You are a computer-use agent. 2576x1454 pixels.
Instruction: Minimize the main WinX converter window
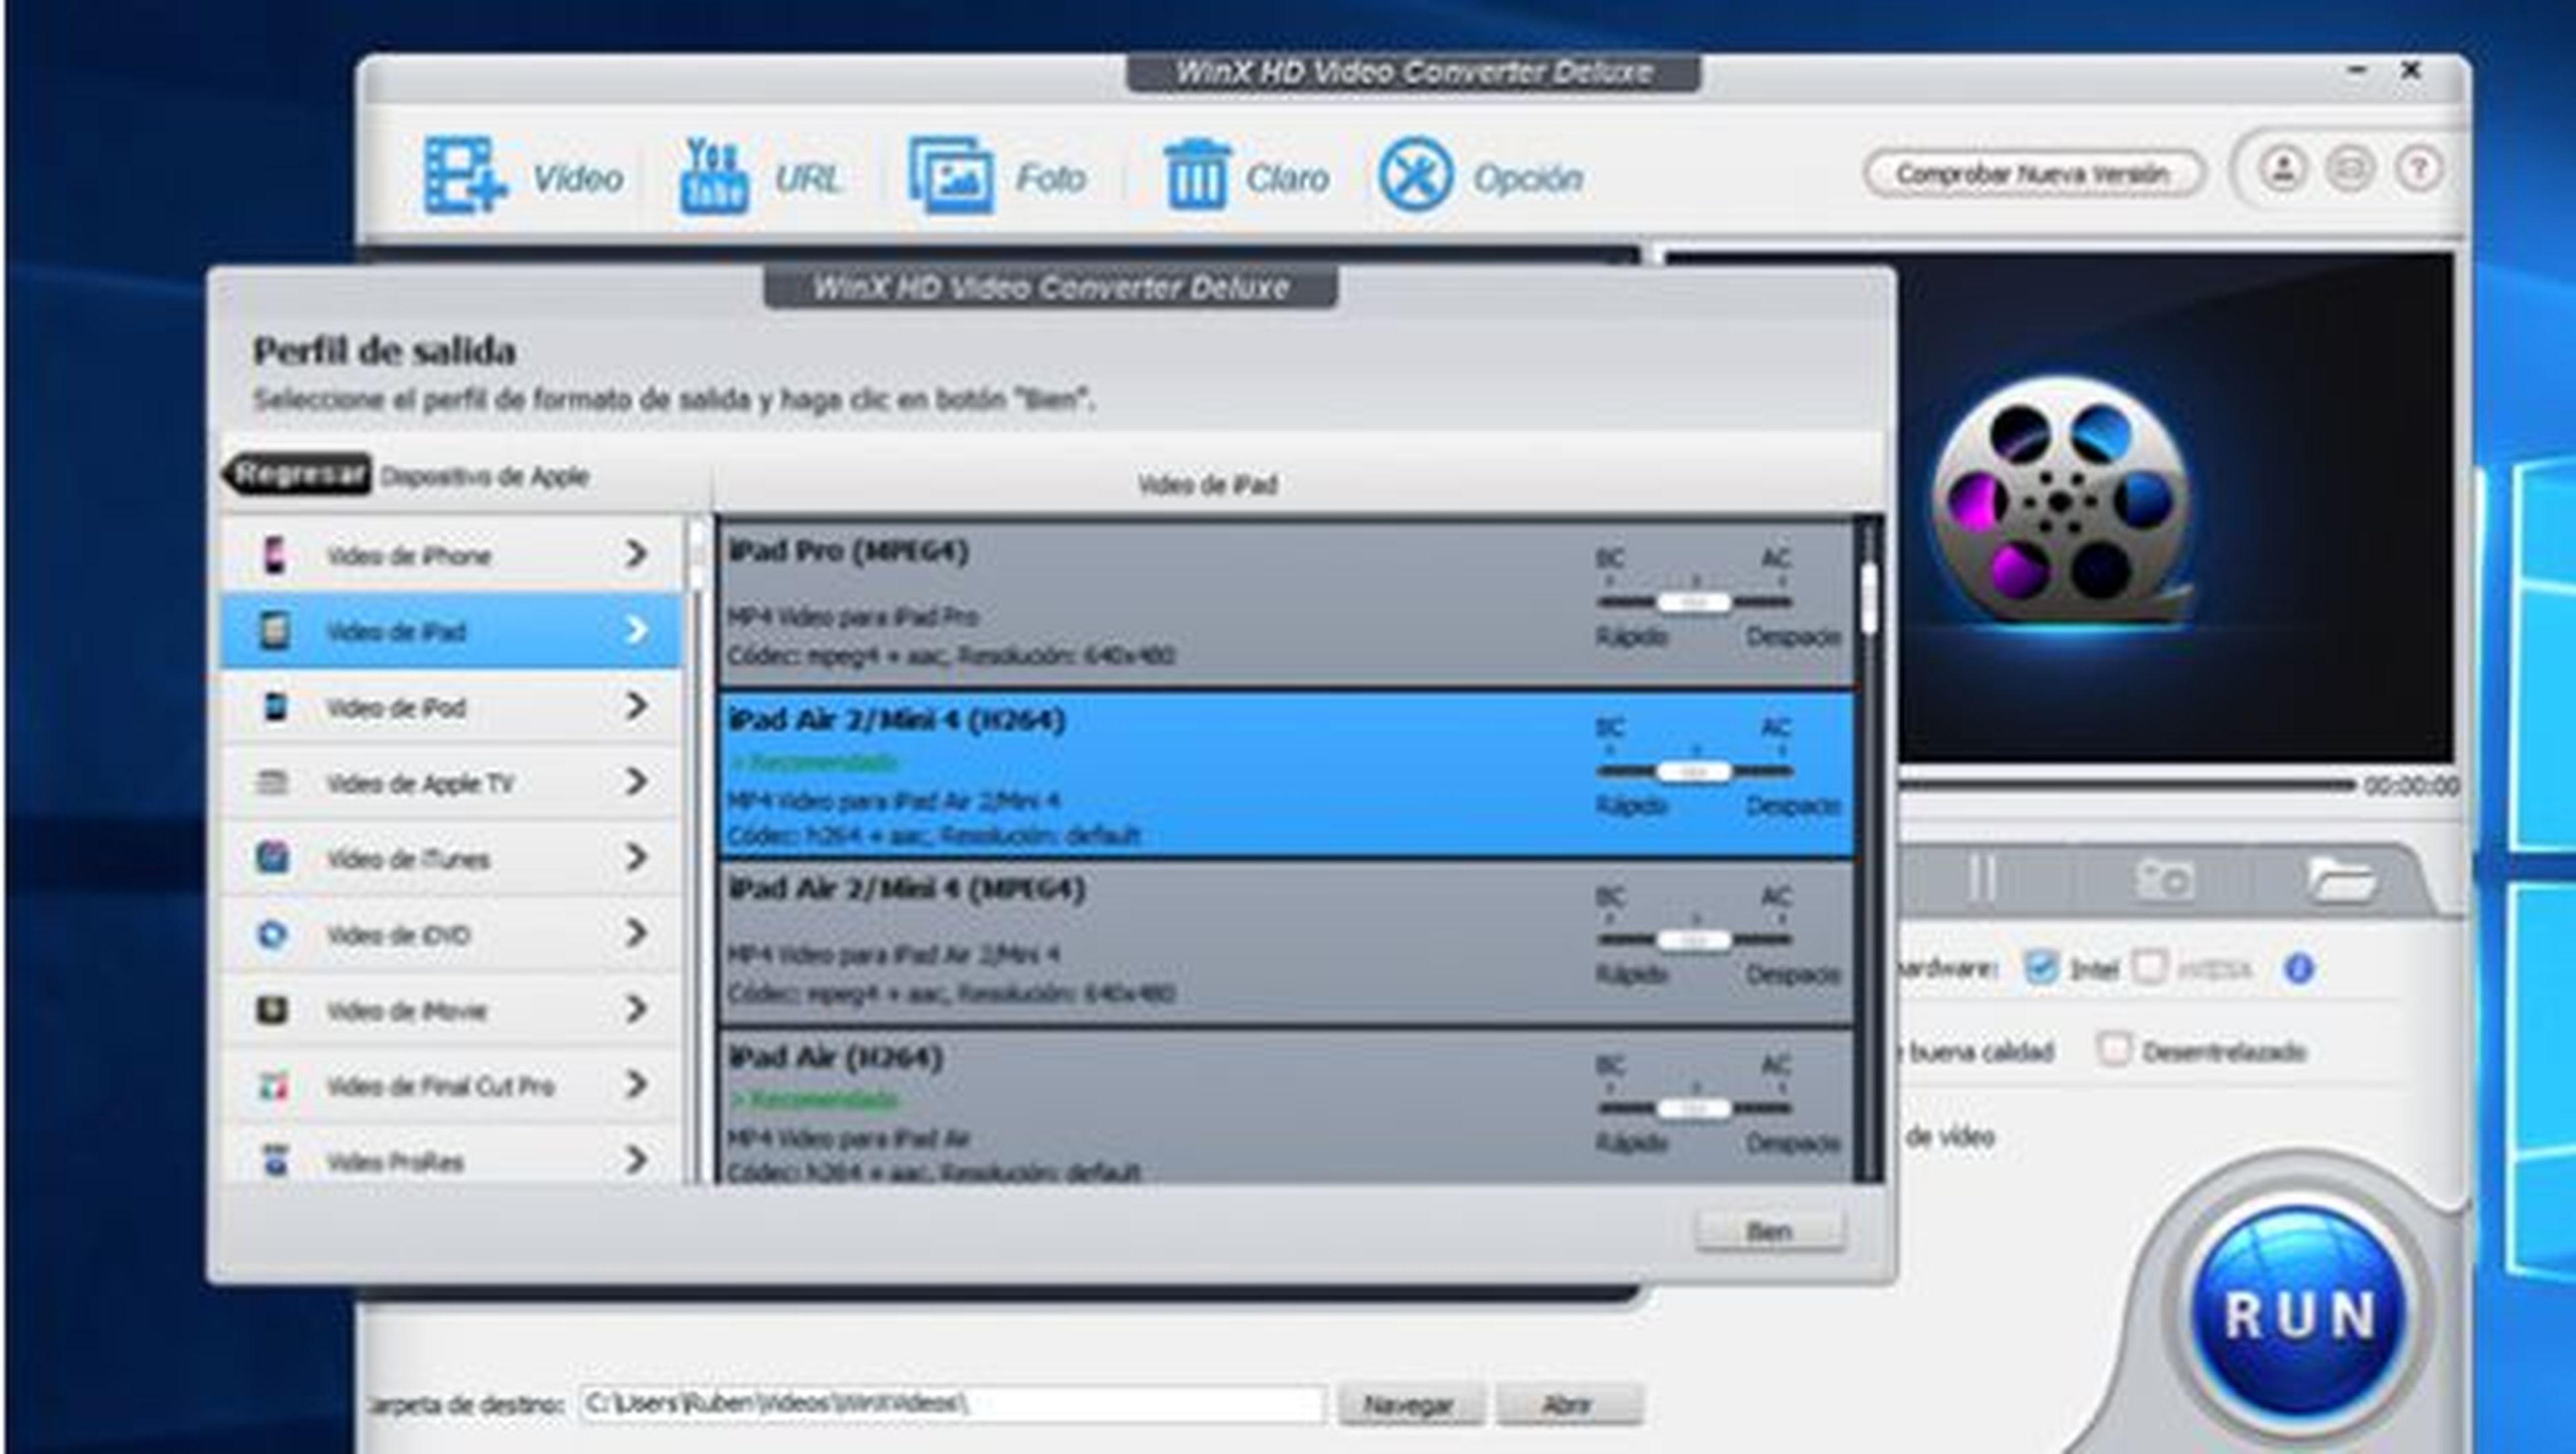pos(2357,70)
